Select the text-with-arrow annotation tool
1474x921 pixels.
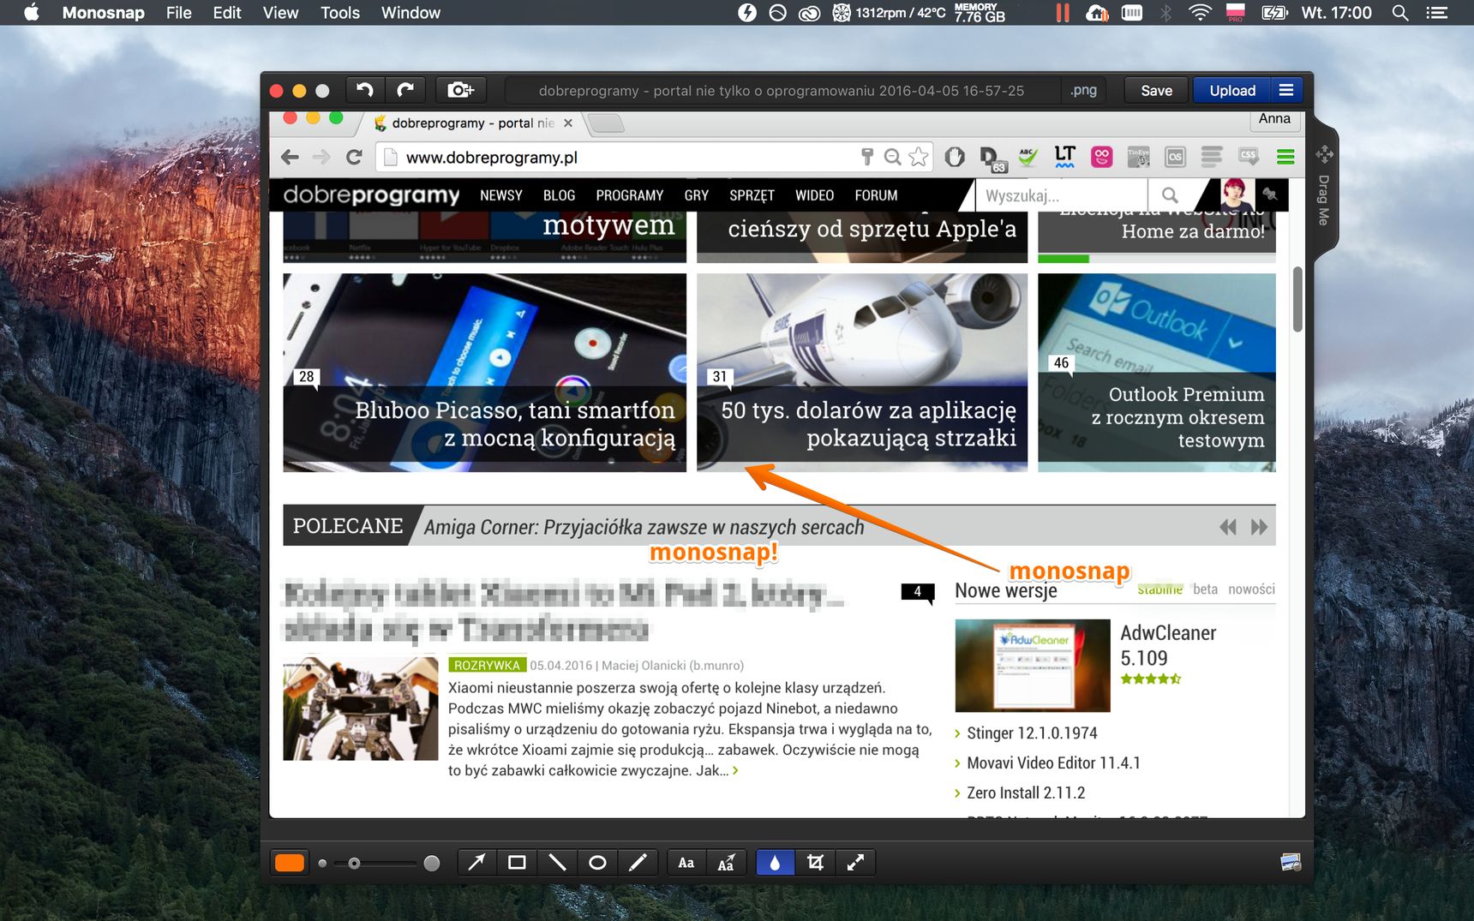[726, 863]
